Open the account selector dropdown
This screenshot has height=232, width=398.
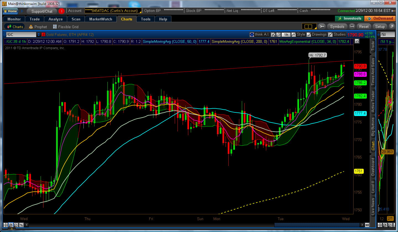113,11
